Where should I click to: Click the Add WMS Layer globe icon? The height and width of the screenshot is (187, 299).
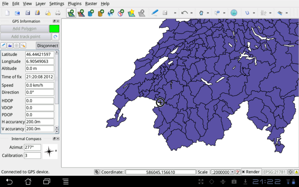(111, 13)
